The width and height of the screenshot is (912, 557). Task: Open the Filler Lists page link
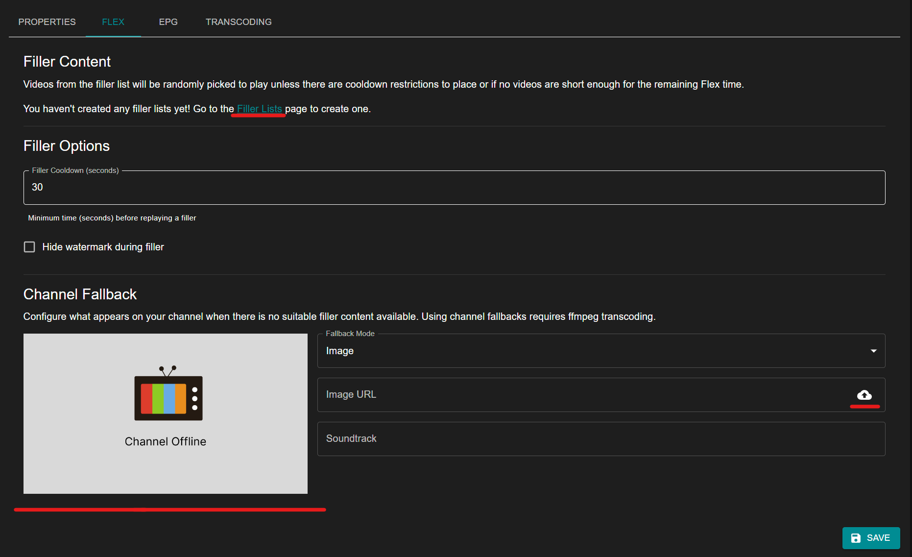[260, 109]
